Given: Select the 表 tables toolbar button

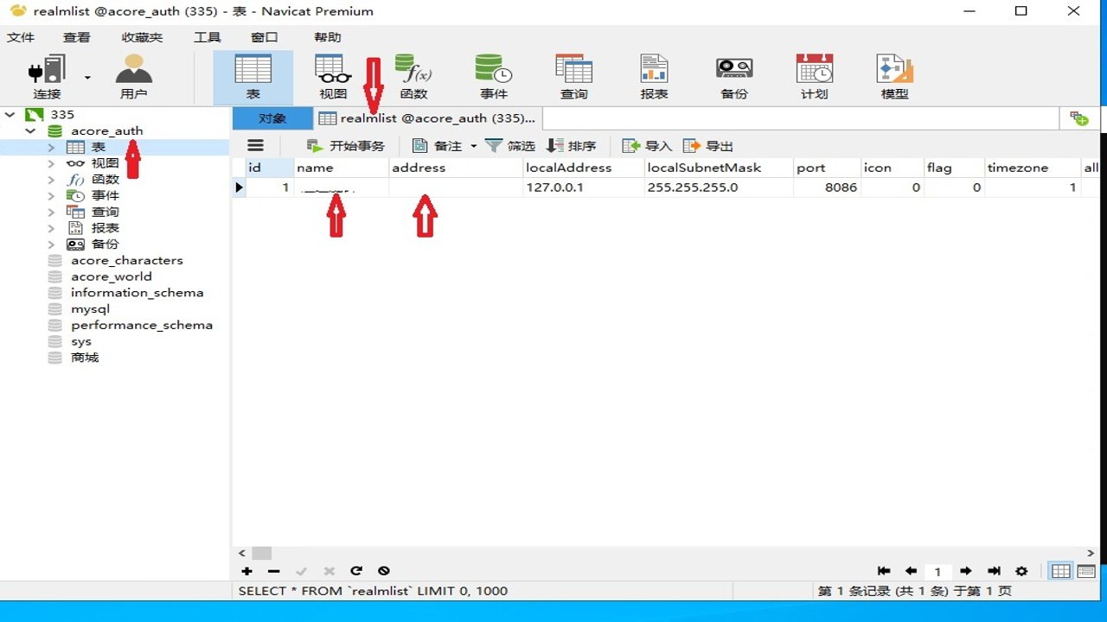Looking at the screenshot, I should pos(253,78).
